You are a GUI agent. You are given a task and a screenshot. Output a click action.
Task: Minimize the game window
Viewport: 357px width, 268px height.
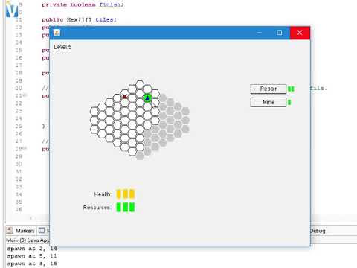[x=260, y=33]
